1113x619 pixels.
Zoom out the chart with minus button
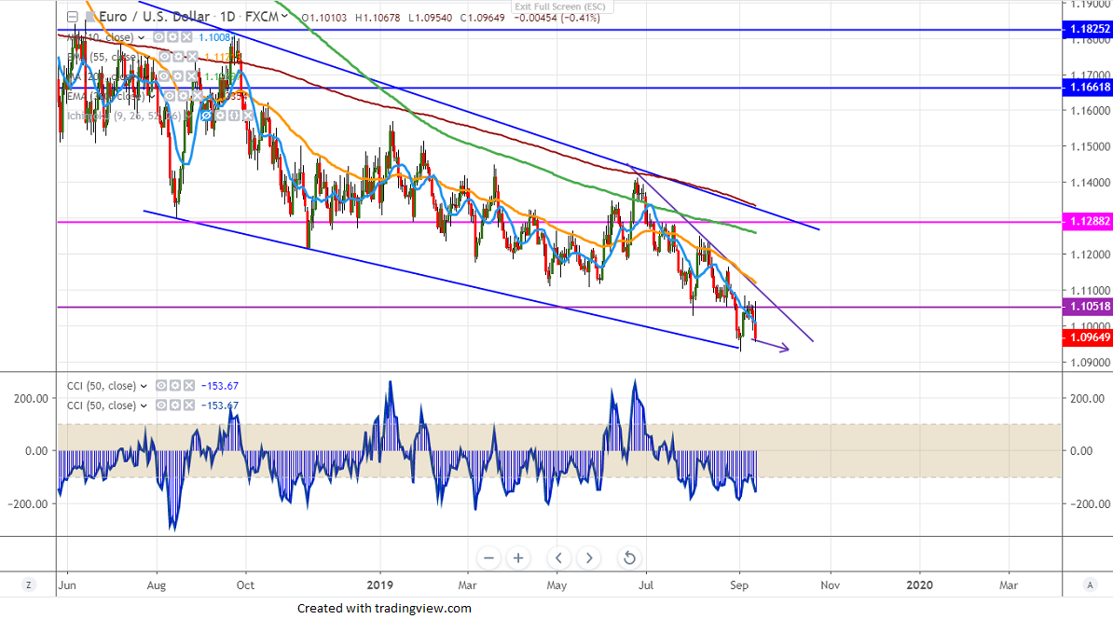(488, 558)
